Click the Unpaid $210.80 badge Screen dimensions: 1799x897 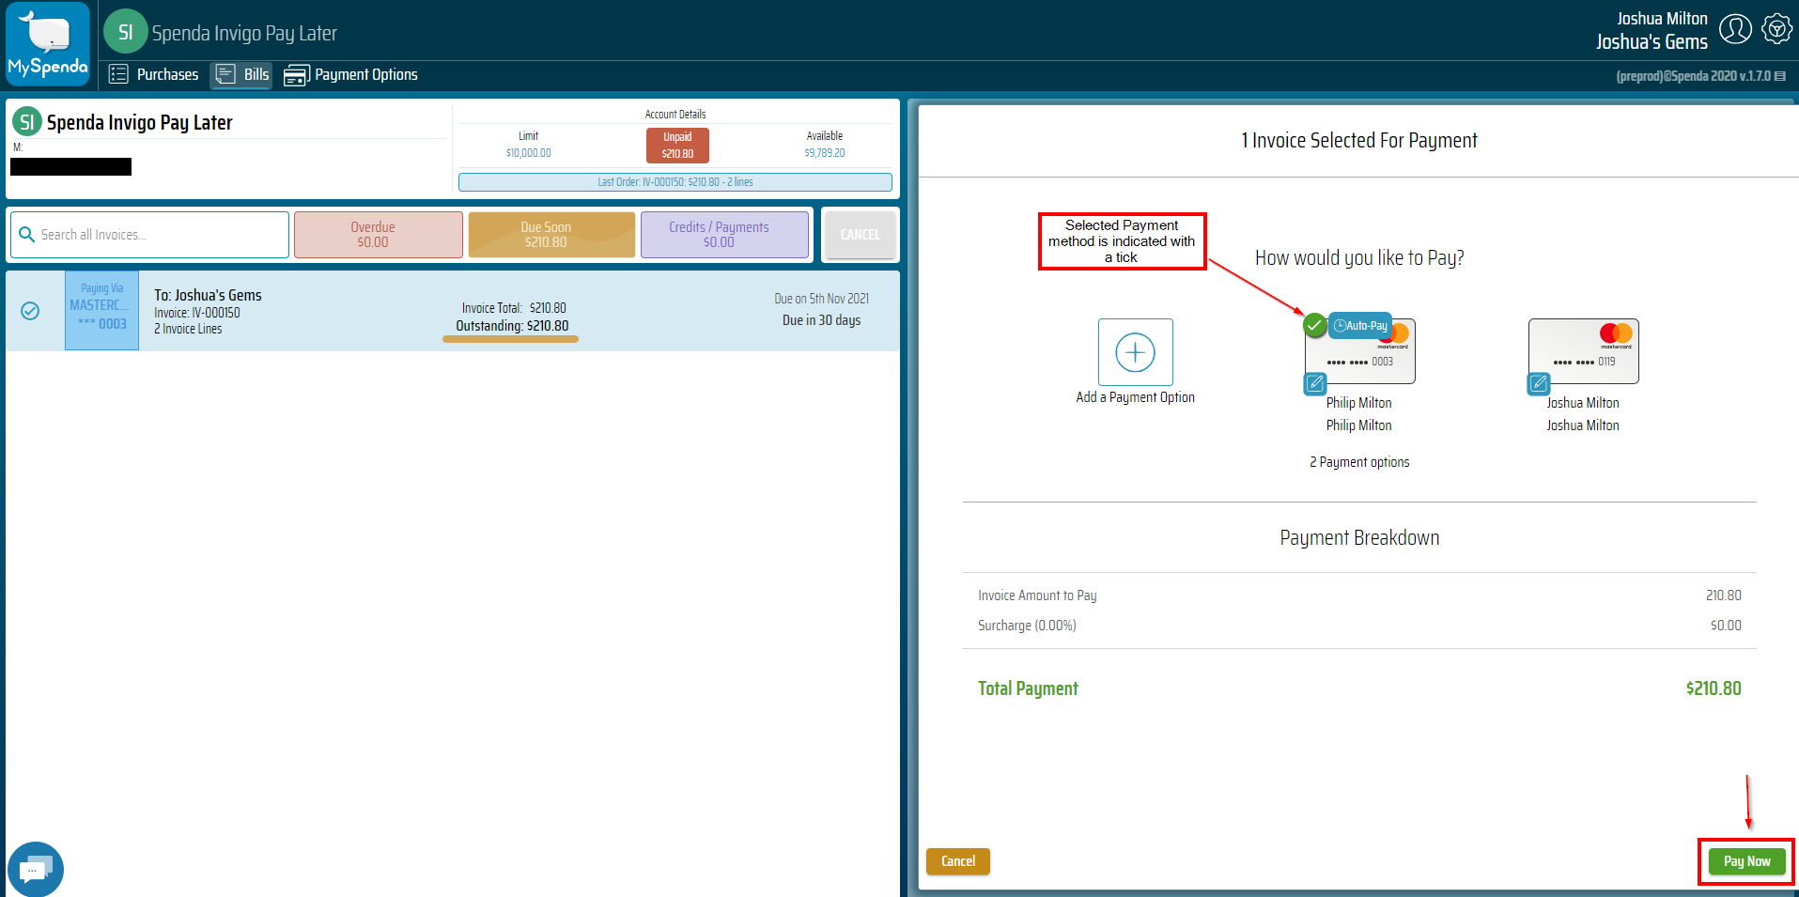[x=677, y=146]
